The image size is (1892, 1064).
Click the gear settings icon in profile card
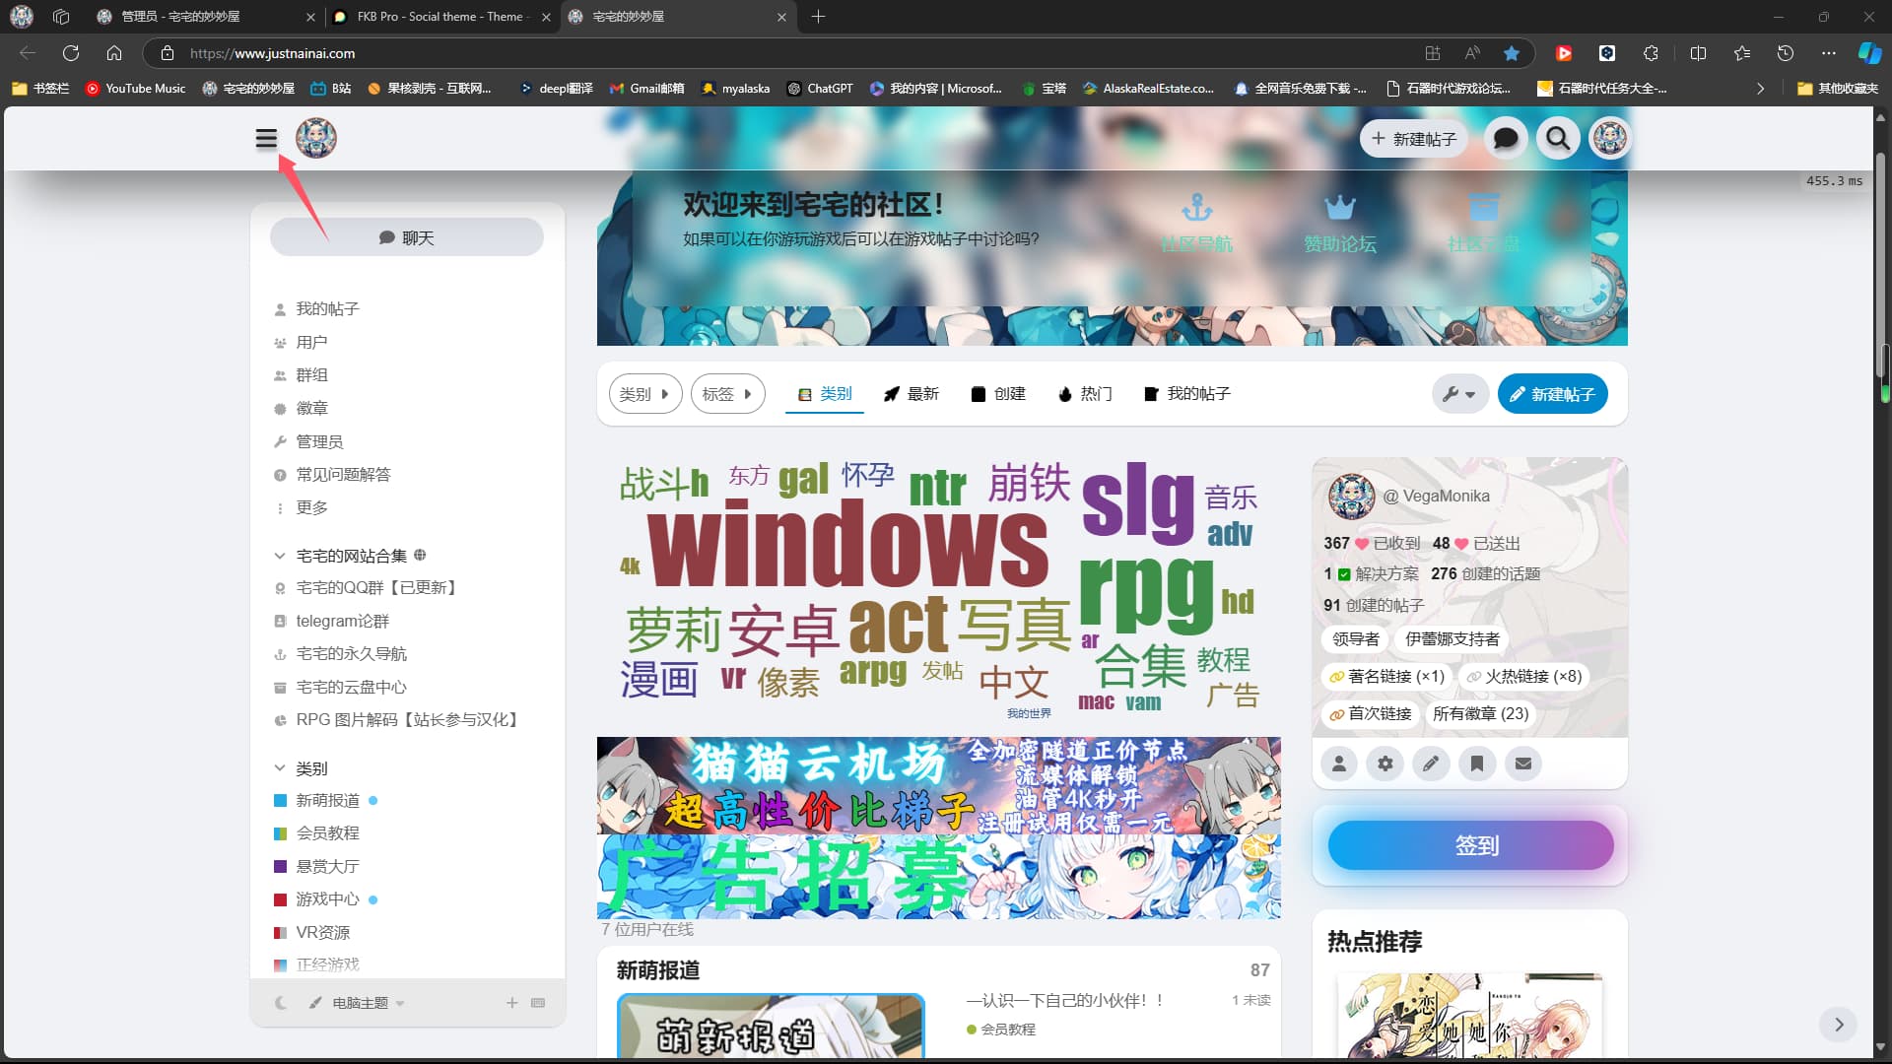(1385, 764)
